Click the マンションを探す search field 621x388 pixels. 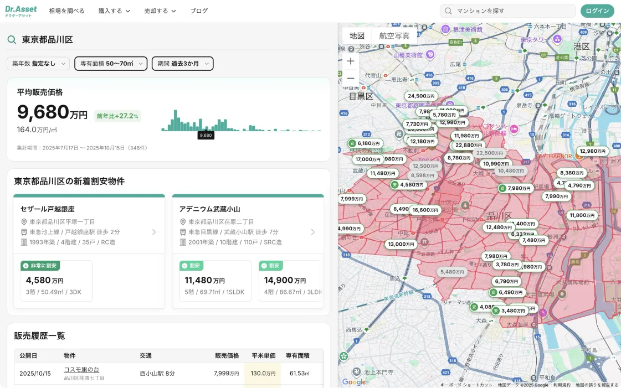point(508,11)
